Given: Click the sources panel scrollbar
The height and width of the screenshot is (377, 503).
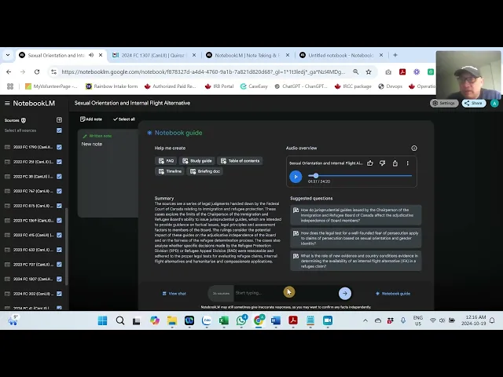Looking at the screenshot, I should 66,246.
